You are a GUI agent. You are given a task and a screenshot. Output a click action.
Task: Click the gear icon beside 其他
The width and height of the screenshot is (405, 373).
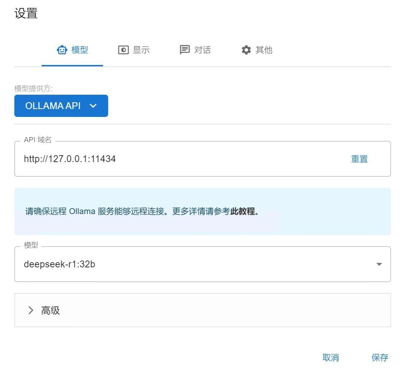pyautogui.click(x=246, y=50)
